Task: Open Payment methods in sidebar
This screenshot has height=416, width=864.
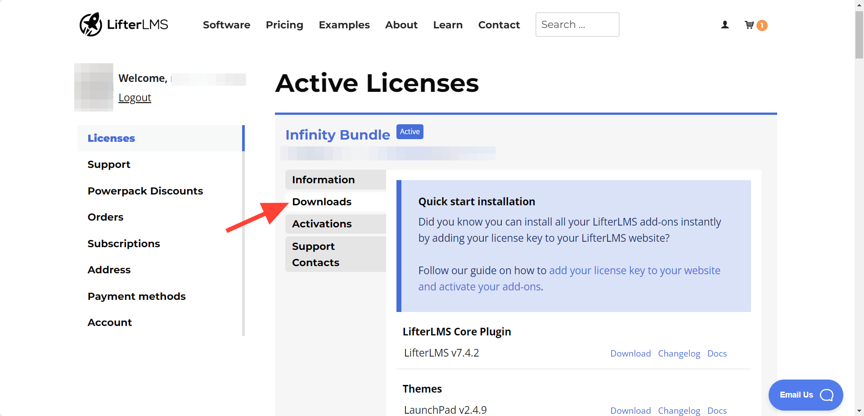Action: tap(136, 296)
